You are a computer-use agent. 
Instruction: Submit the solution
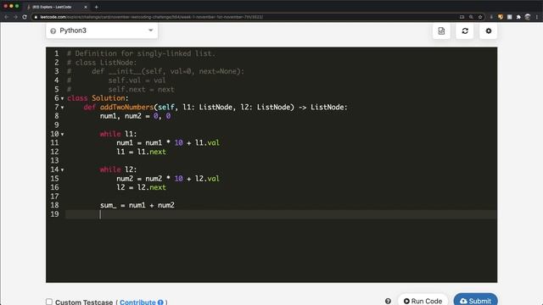[475, 300]
